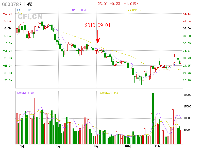Click the tallest green volume bar
The image size is (203, 152).
point(153,119)
